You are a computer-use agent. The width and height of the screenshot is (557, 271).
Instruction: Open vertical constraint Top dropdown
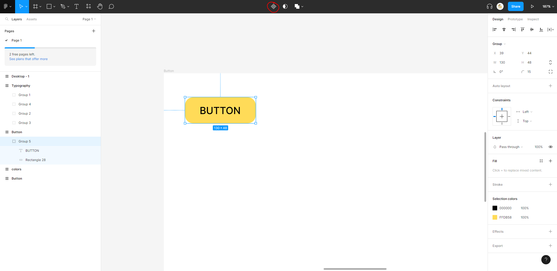(x=527, y=121)
